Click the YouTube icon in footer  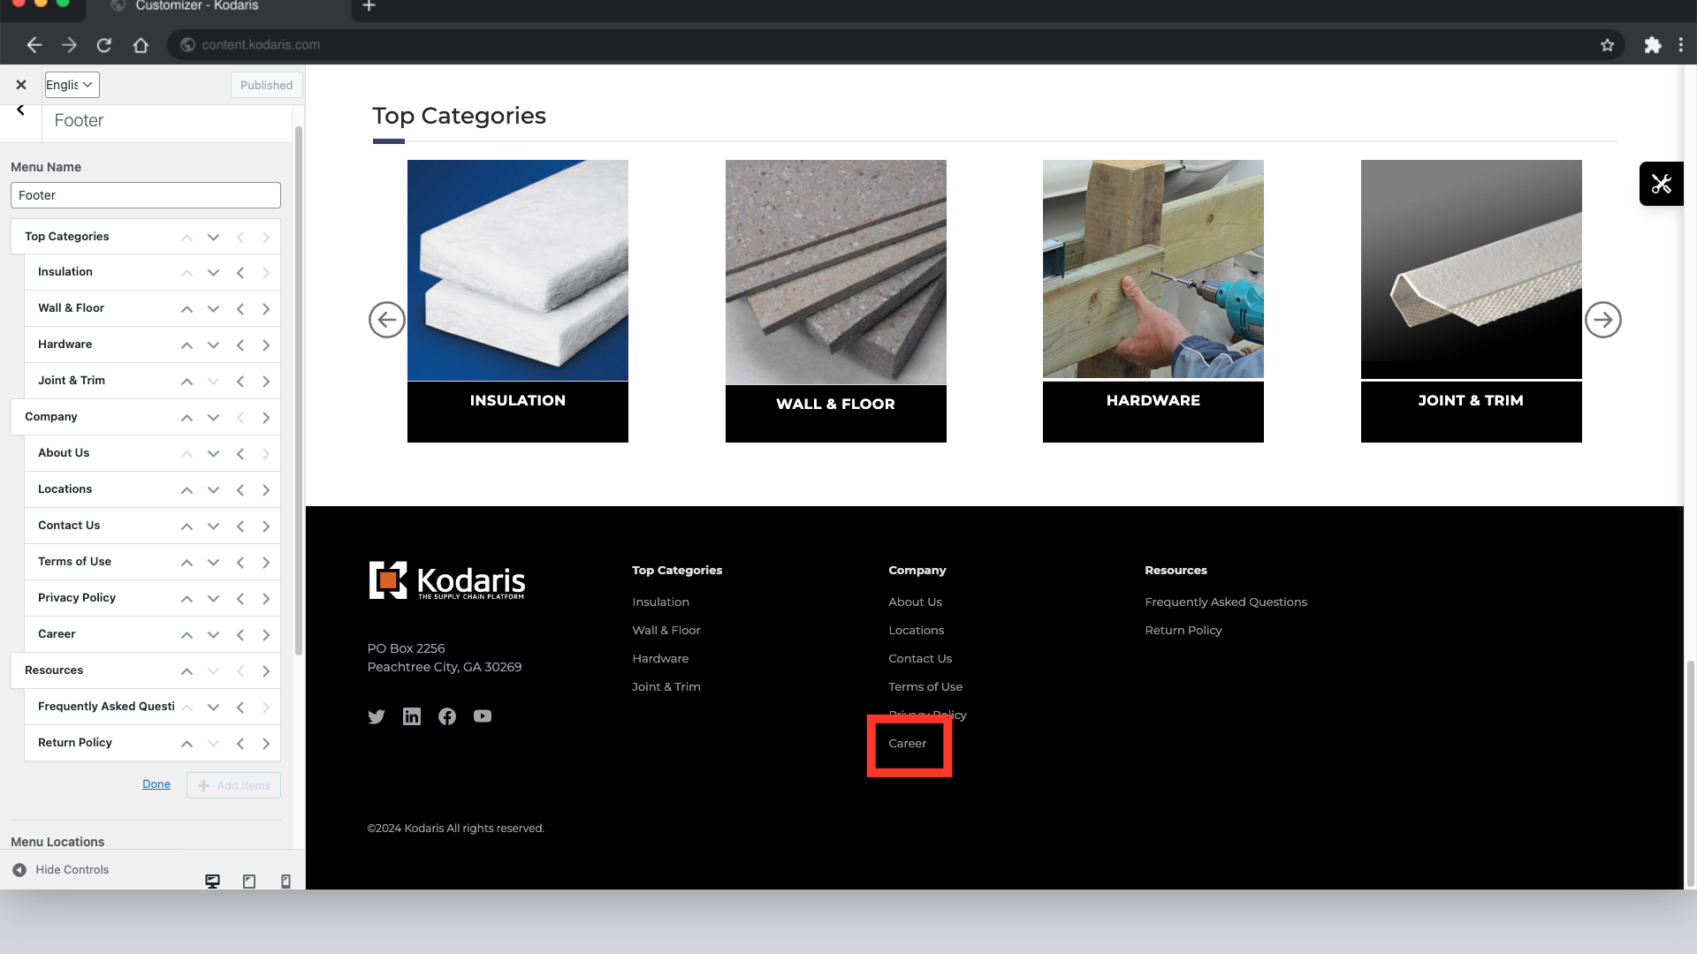pyautogui.click(x=483, y=716)
